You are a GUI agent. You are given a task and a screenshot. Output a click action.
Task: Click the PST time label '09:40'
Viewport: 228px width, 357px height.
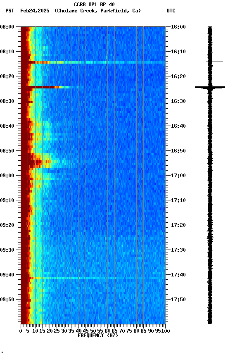7,275
